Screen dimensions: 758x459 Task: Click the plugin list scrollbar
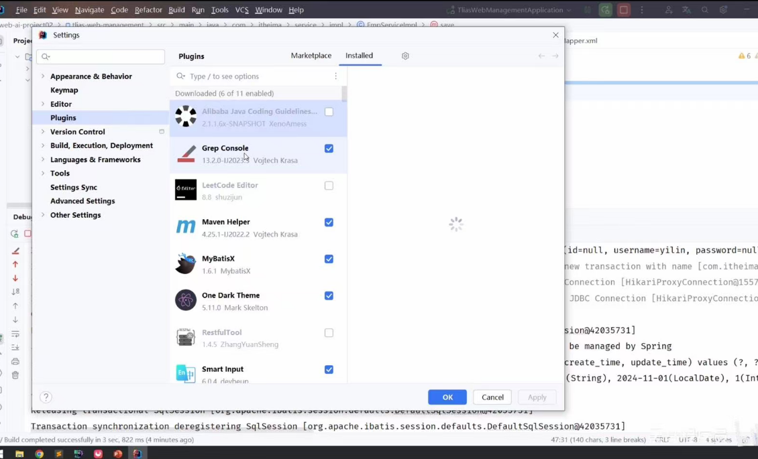pyautogui.click(x=344, y=94)
